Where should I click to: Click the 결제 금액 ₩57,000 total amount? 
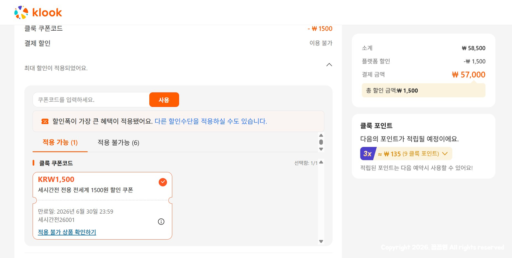[468, 75]
